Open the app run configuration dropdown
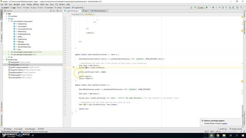The height and width of the screenshot is (138, 246). pos(201,8)
